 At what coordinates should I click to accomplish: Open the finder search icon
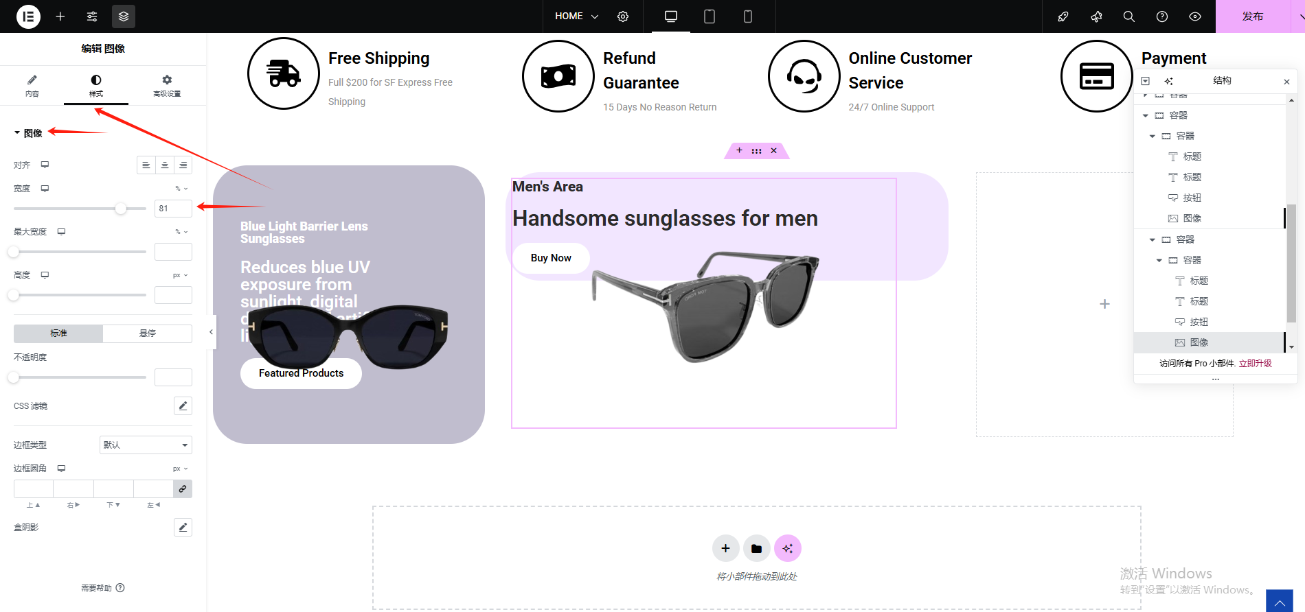click(1128, 16)
